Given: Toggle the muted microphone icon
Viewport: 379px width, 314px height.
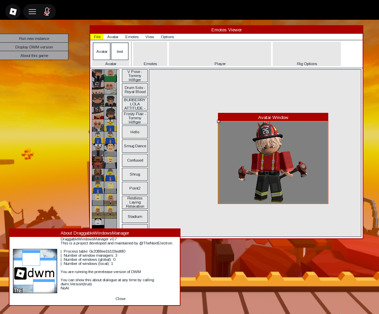Looking at the screenshot, I should coord(47,11).
